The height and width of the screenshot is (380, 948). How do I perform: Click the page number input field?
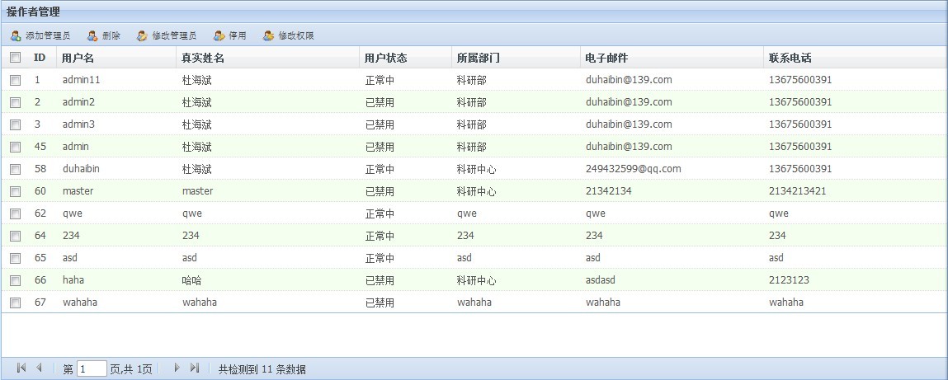[92, 368]
